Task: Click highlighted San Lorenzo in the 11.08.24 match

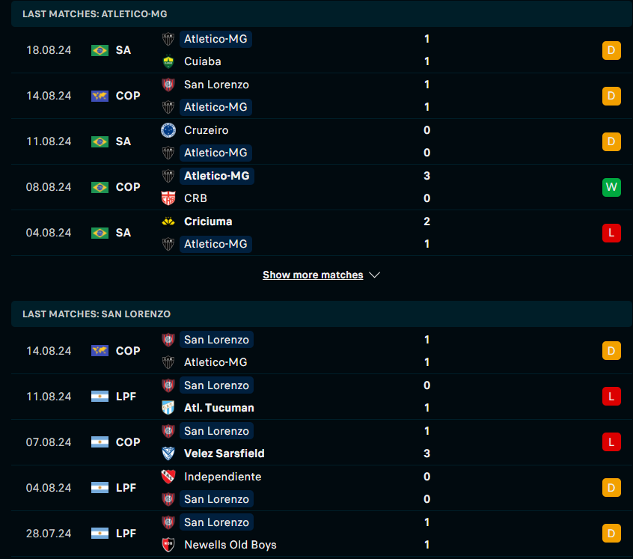Action: (x=216, y=385)
